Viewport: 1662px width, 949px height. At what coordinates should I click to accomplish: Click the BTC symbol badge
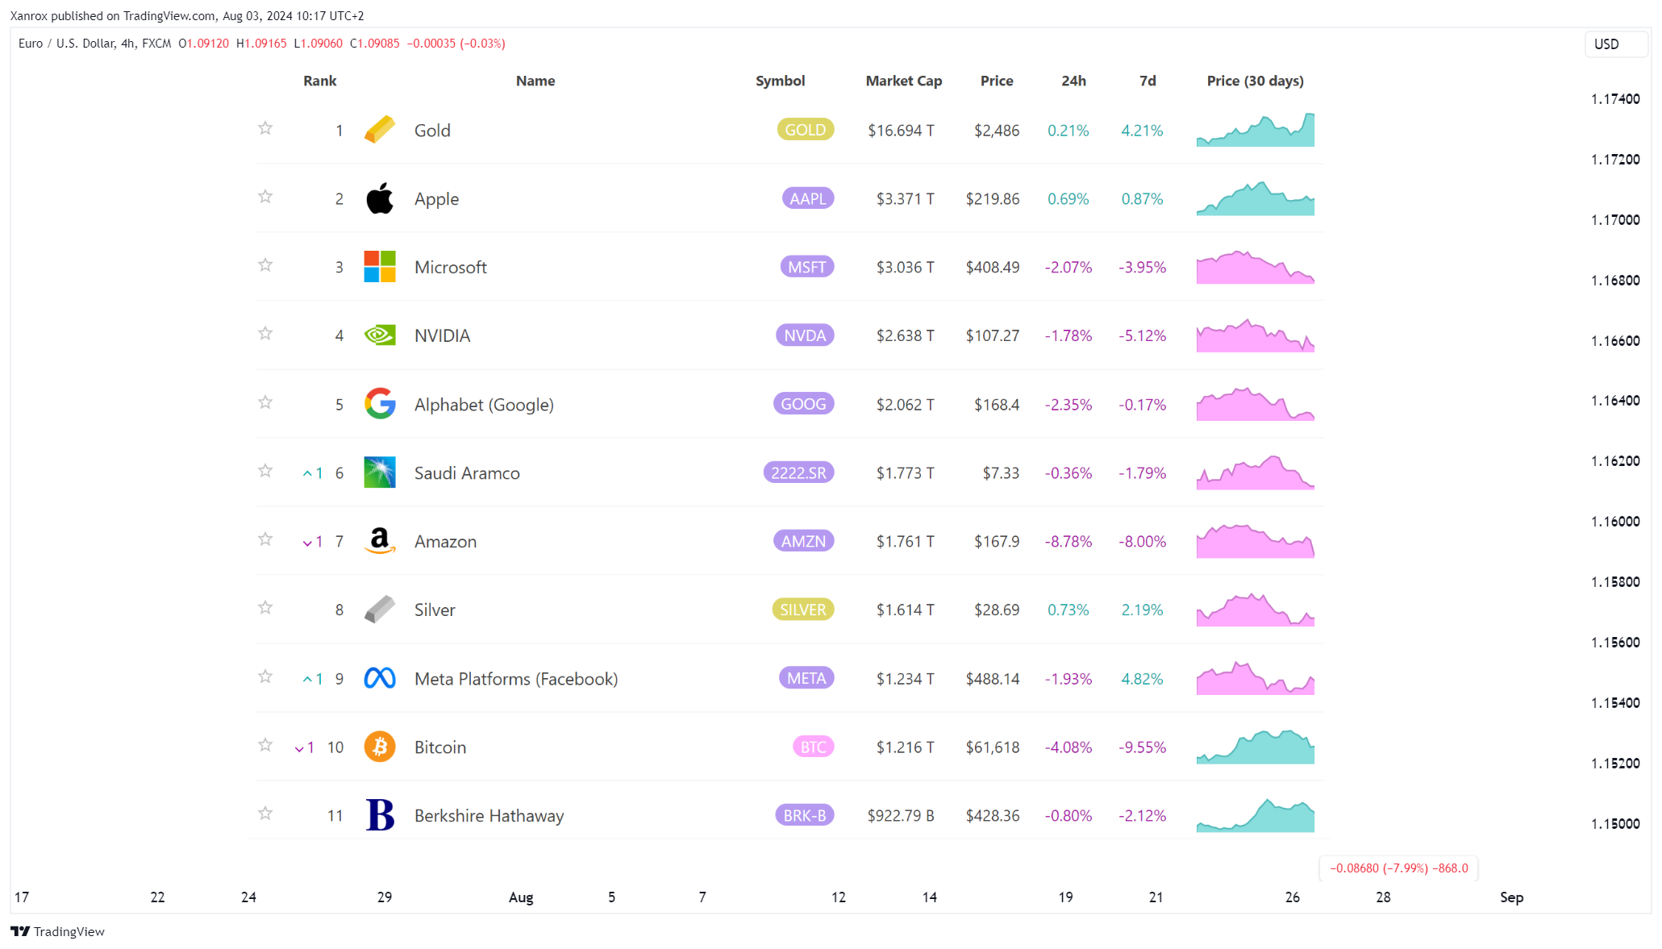[x=814, y=747]
